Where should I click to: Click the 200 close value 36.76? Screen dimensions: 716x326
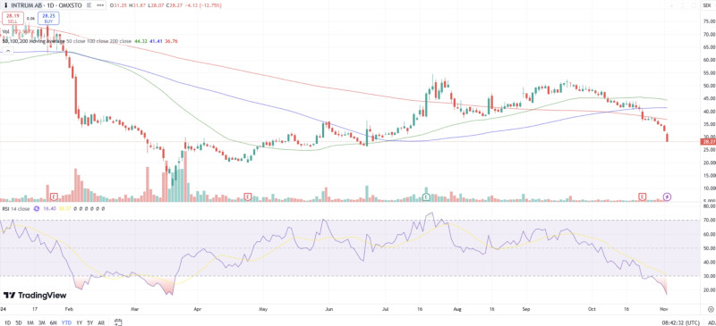coord(172,41)
